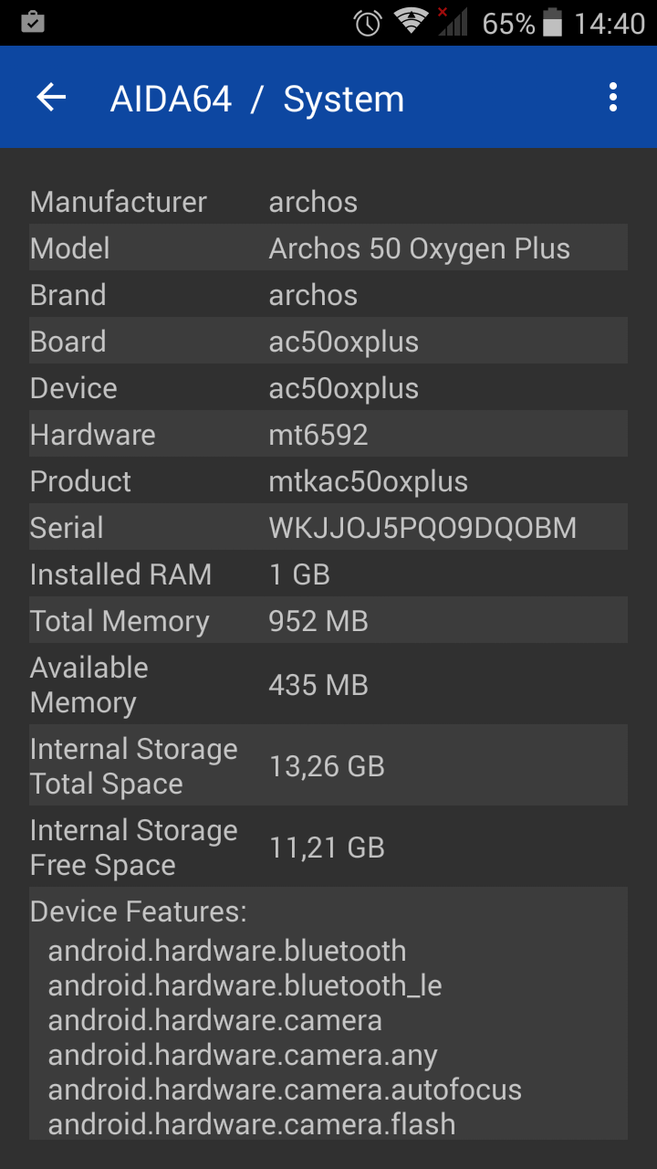Select the Hardware mt6592 row
The image size is (657, 1169).
coord(328,435)
